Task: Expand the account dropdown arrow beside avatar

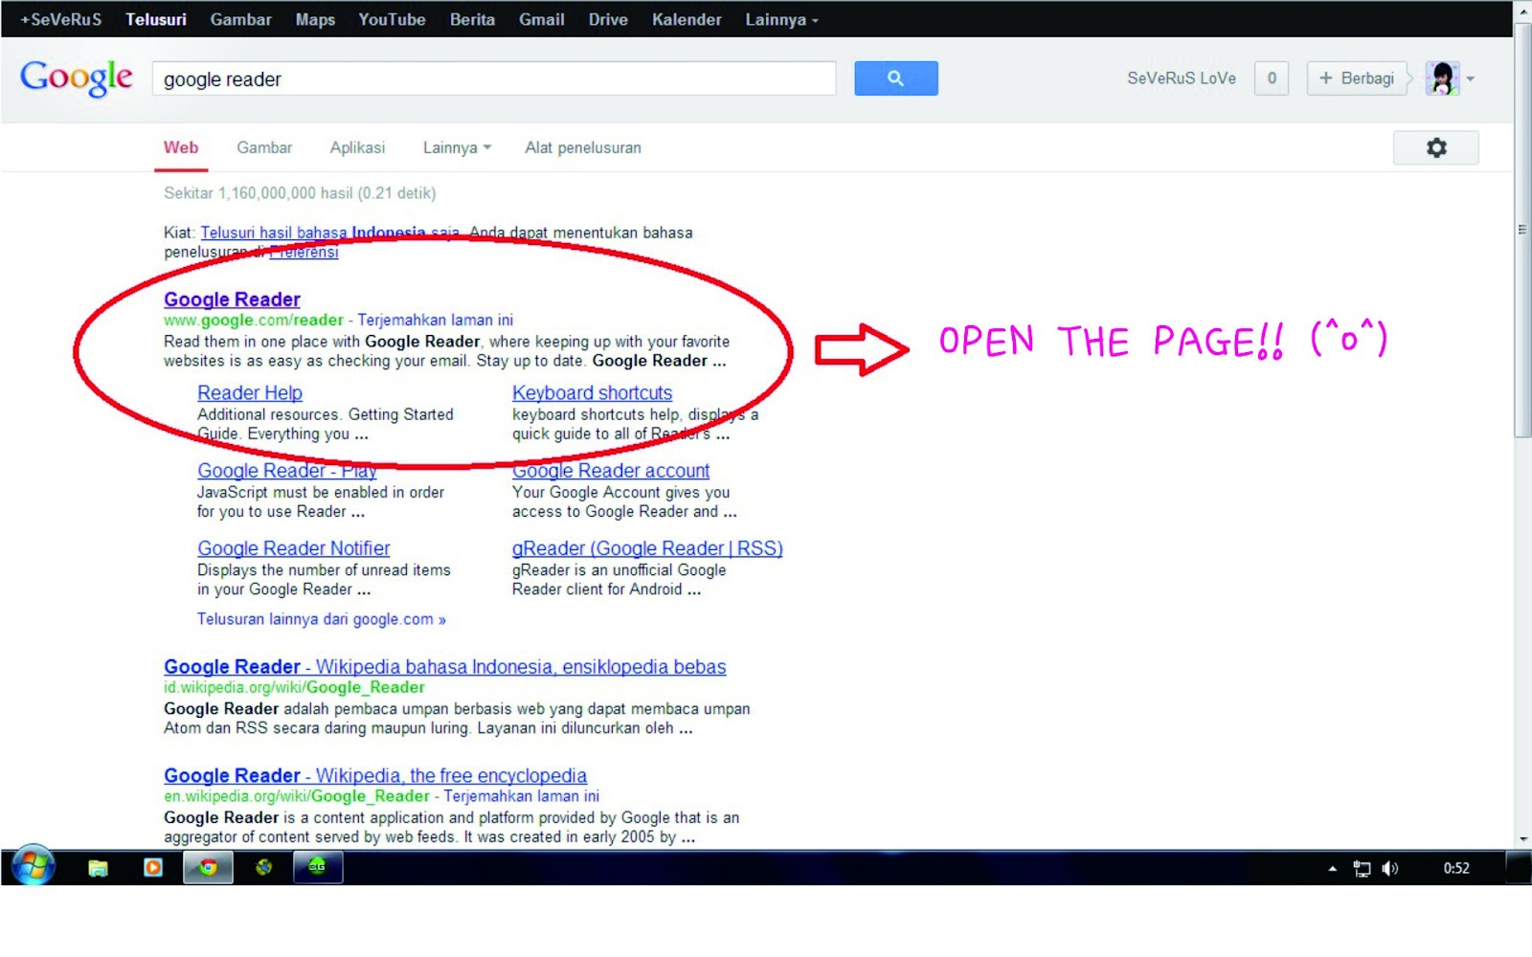Action: point(1471,78)
